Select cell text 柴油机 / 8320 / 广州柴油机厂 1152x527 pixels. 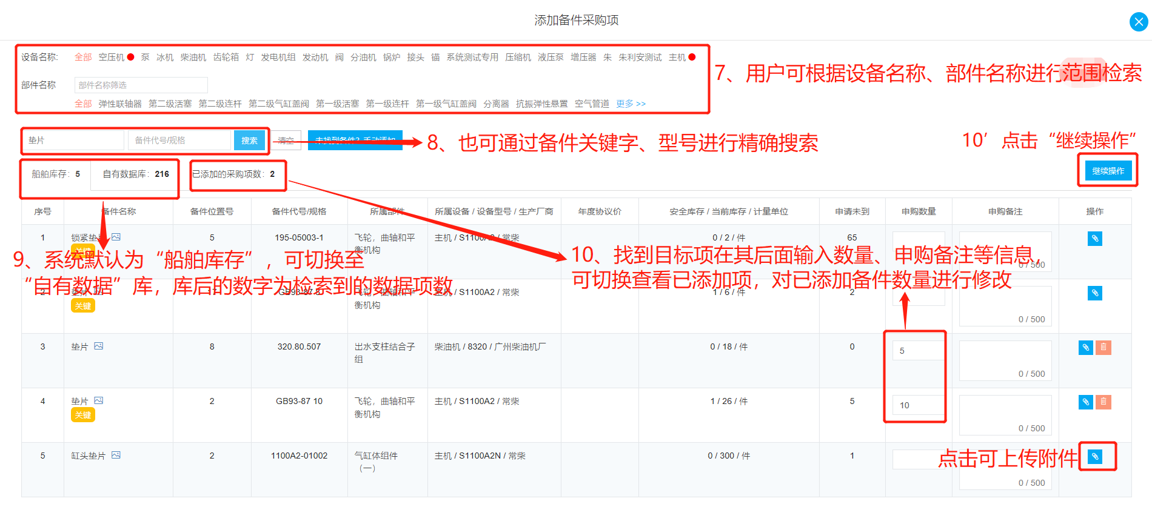pyautogui.click(x=490, y=346)
